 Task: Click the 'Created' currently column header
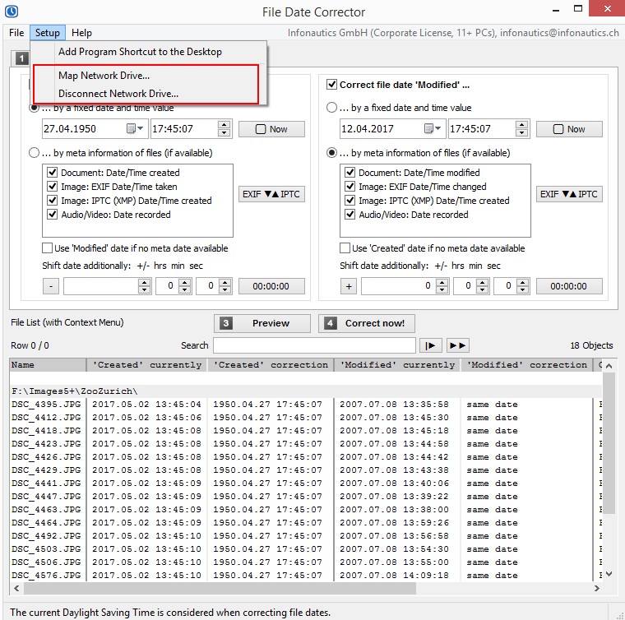[147, 365]
